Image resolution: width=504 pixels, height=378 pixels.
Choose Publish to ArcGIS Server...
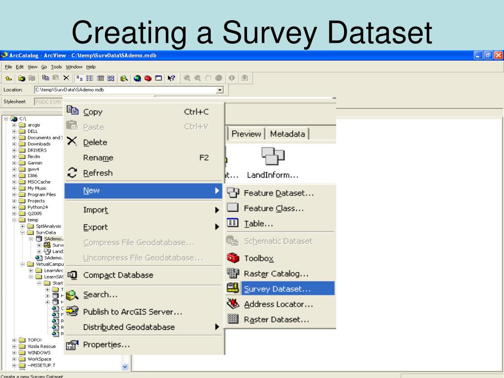pos(144,312)
